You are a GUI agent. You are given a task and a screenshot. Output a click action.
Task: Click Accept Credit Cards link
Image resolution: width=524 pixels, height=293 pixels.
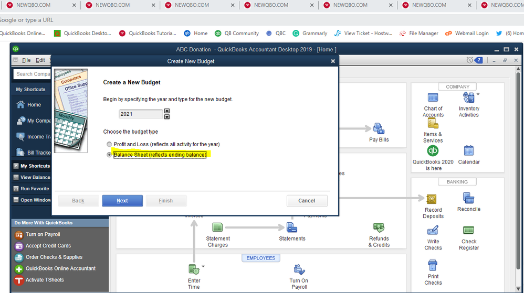(x=48, y=246)
